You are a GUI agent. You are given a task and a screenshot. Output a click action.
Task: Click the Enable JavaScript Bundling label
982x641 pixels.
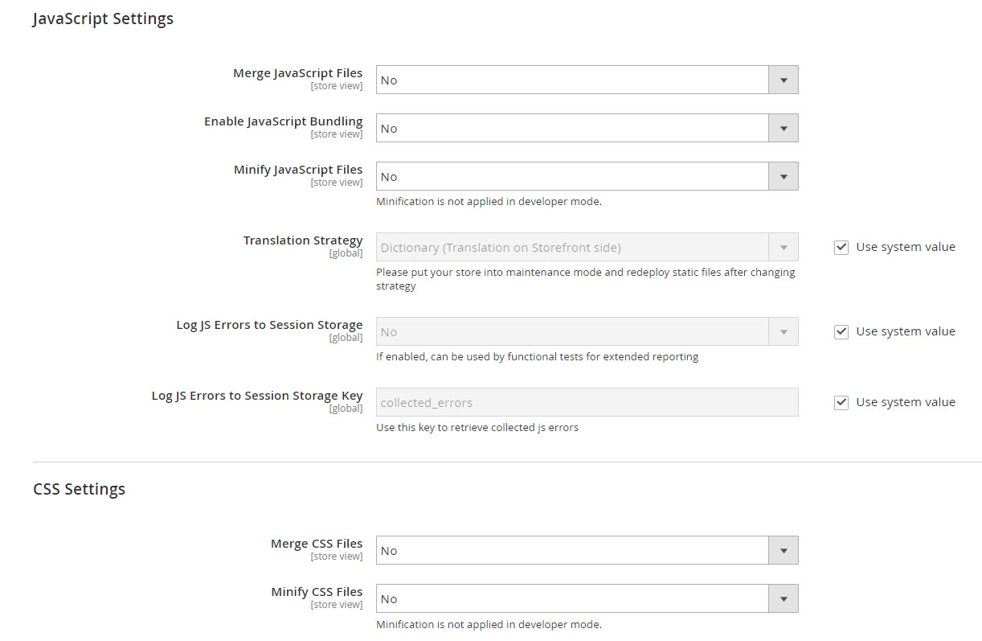pyautogui.click(x=283, y=121)
